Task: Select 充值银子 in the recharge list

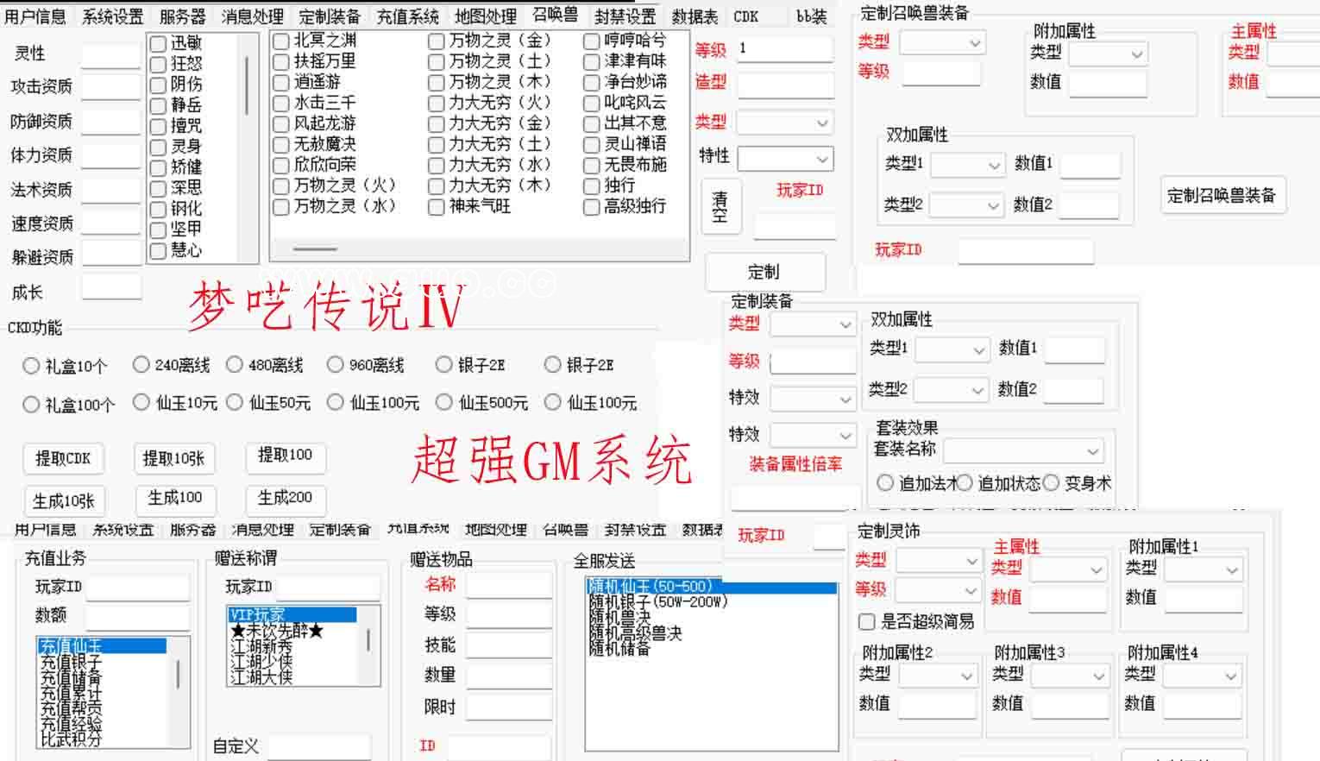Action: (71, 662)
